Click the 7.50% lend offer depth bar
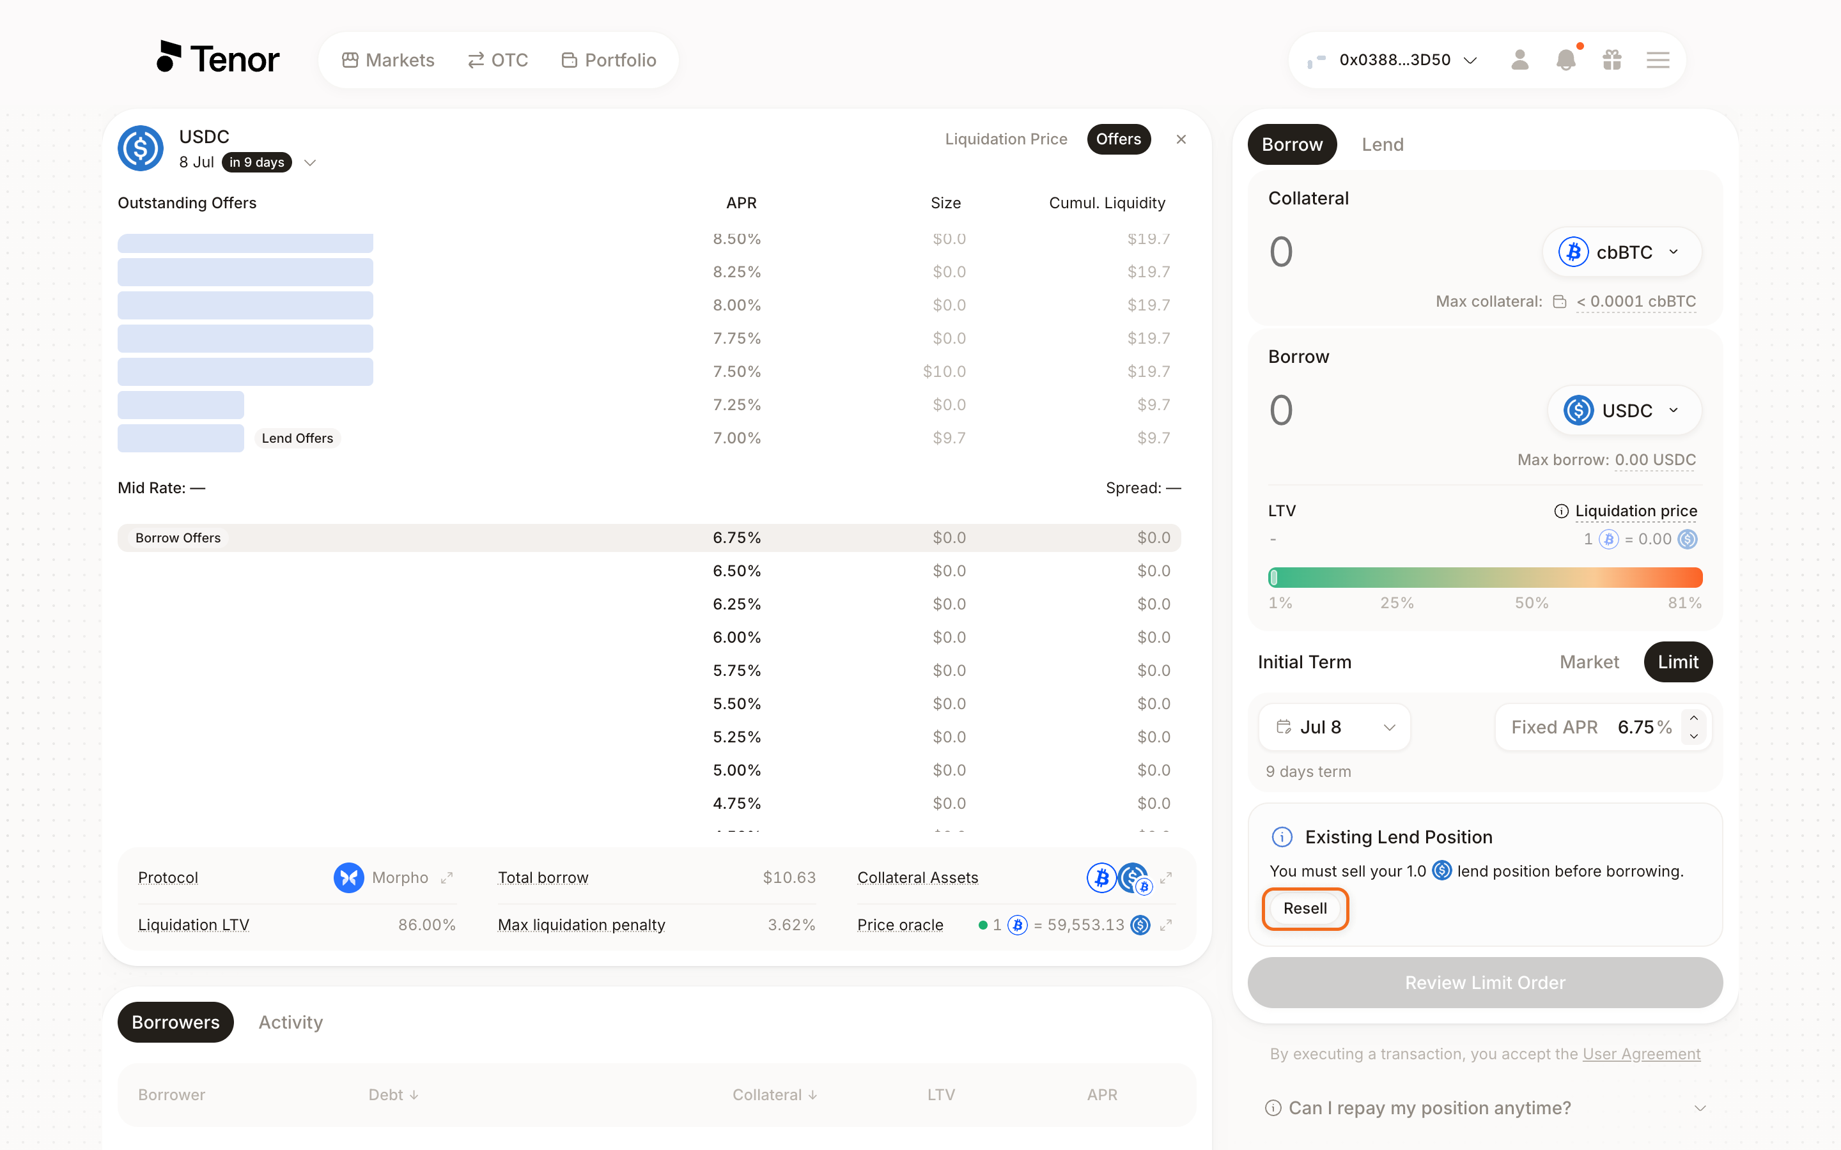The height and width of the screenshot is (1150, 1841). click(x=245, y=372)
